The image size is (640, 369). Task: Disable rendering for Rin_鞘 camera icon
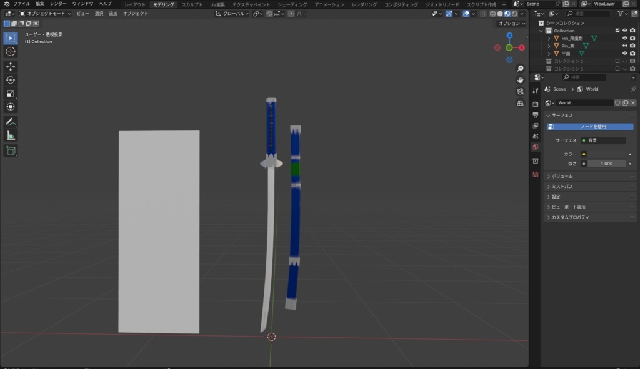pos(632,46)
